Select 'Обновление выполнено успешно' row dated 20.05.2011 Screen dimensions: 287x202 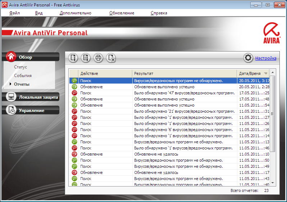pos(169,87)
